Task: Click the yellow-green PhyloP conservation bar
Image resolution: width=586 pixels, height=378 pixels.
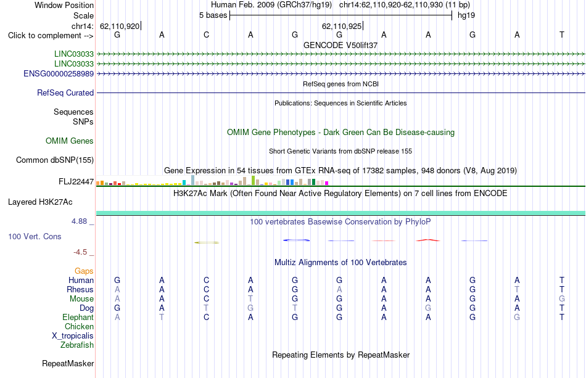Action: tap(207, 243)
